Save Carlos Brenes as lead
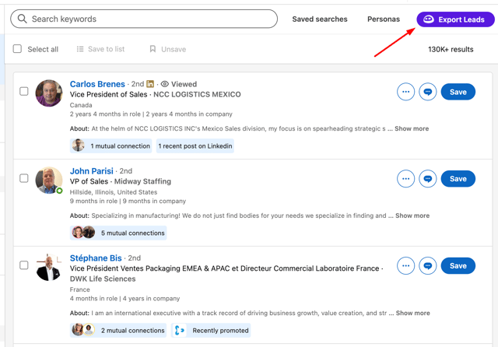The image size is (498, 347). click(458, 92)
